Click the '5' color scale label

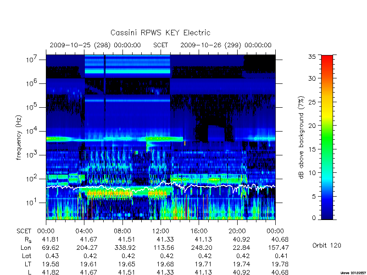coord(314,196)
